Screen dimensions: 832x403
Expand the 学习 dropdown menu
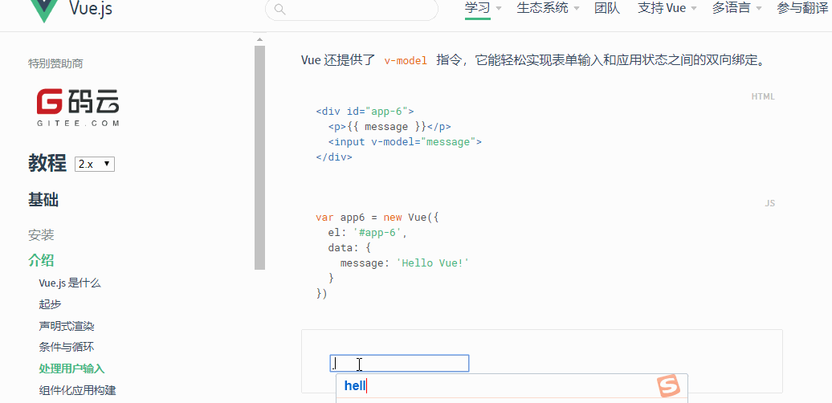click(x=483, y=8)
